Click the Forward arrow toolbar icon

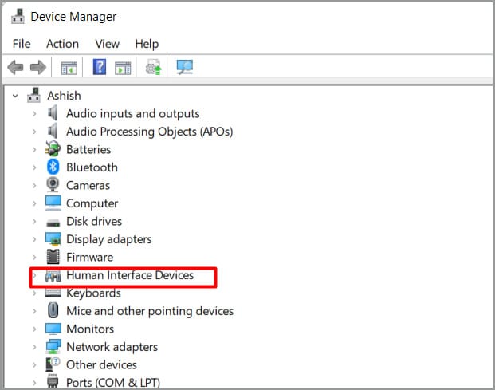point(38,67)
